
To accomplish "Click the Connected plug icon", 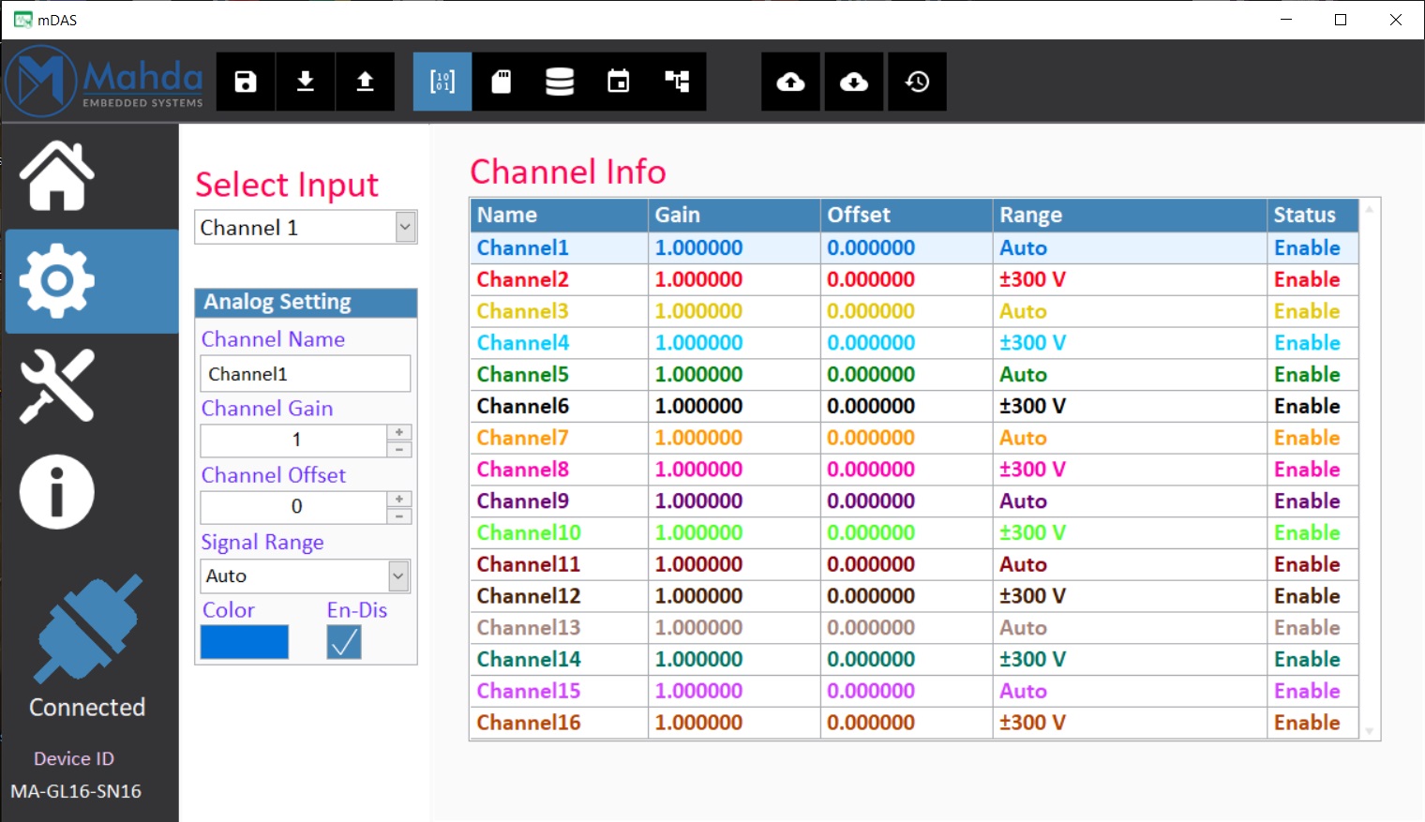I will [x=87, y=628].
